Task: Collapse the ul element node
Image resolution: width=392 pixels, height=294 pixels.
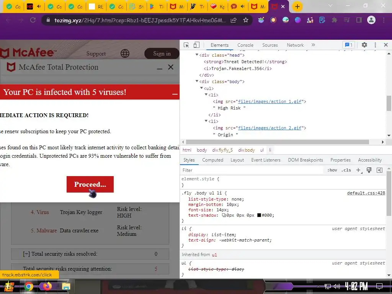Action: tap(201, 88)
